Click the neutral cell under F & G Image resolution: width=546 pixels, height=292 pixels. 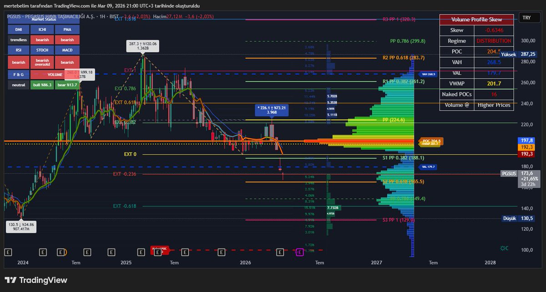coord(19,85)
